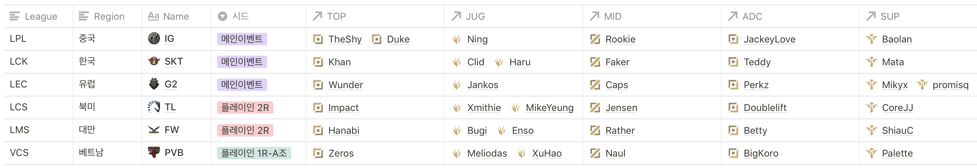The image size is (977, 168).
Task: Click the LCK league text cell
Action: pyautogui.click(x=19, y=62)
